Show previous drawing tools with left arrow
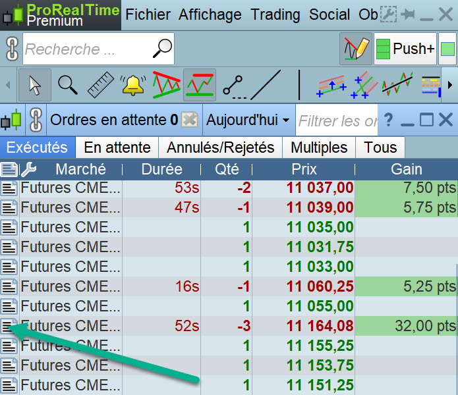Viewport: 458px width, 395px height. click(8, 85)
